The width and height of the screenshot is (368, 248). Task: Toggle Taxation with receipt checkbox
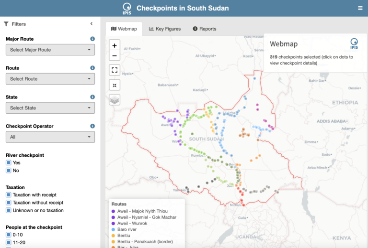click(8, 195)
